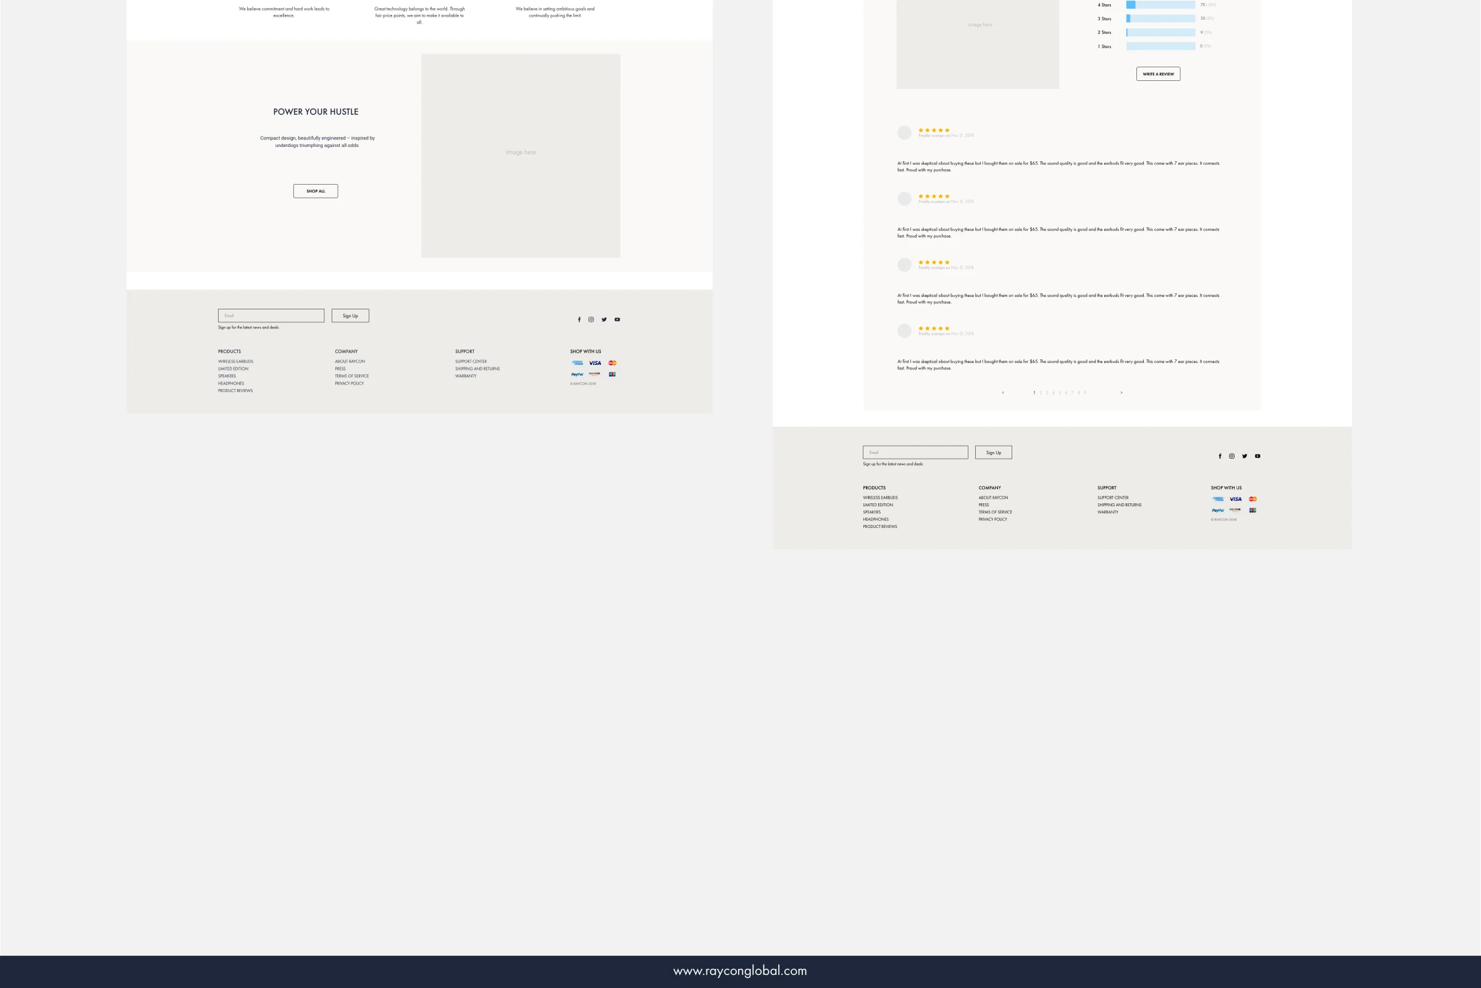Image resolution: width=1481 pixels, height=988 pixels.
Task: Click the Instagram icon in the footer
Action: (591, 319)
